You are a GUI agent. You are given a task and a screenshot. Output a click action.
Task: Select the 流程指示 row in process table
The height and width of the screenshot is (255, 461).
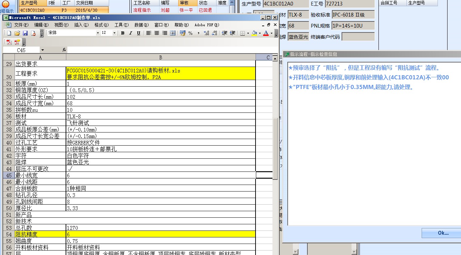click(x=180, y=10)
